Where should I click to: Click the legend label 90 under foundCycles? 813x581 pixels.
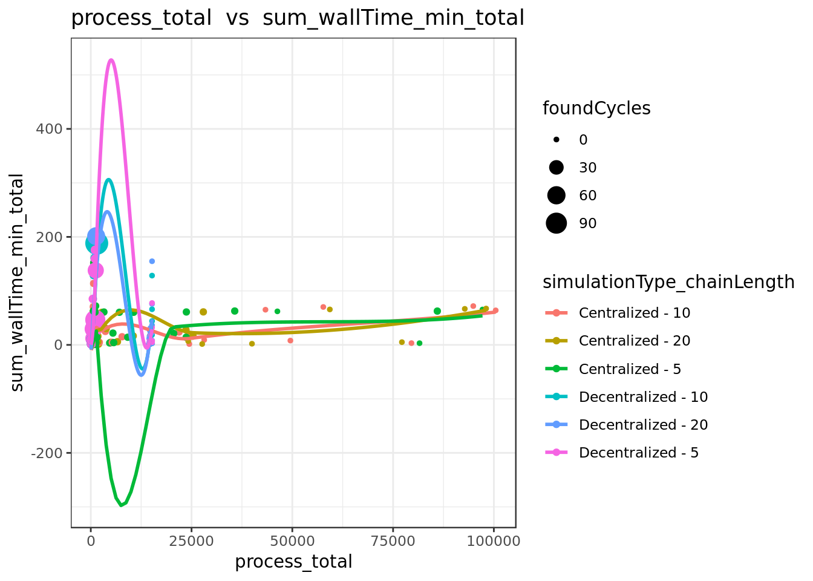(x=588, y=223)
